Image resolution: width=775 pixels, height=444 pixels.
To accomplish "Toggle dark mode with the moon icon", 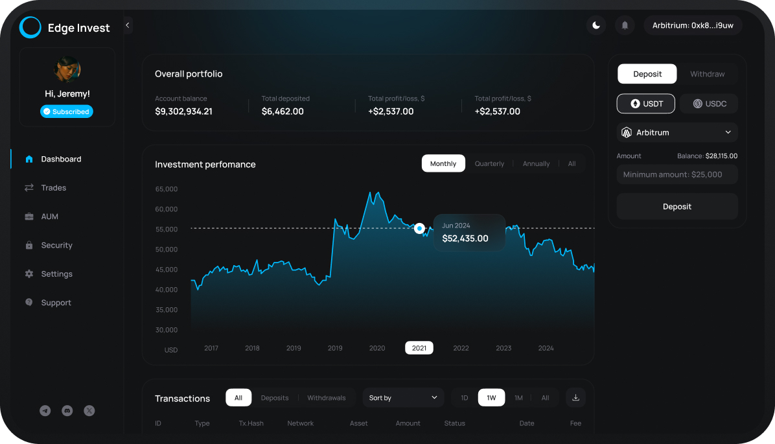I will (x=596, y=25).
